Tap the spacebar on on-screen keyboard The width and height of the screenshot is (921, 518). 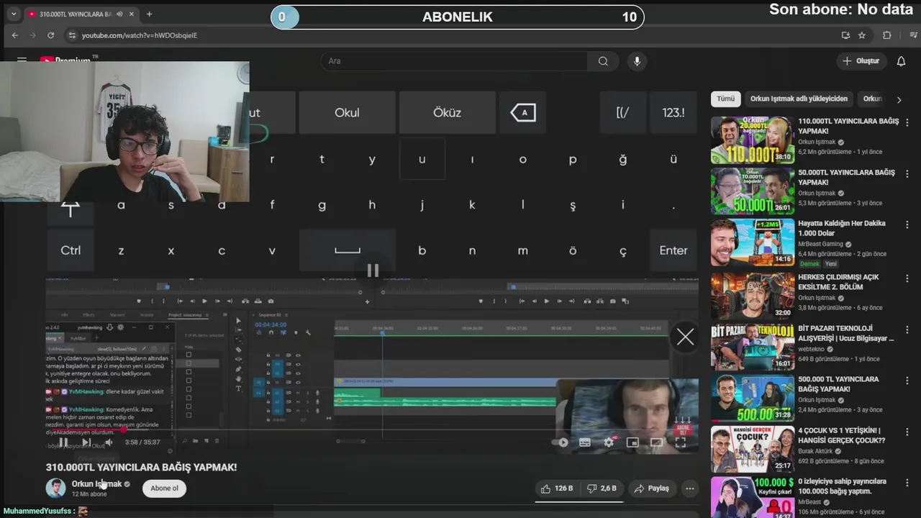(348, 250)
